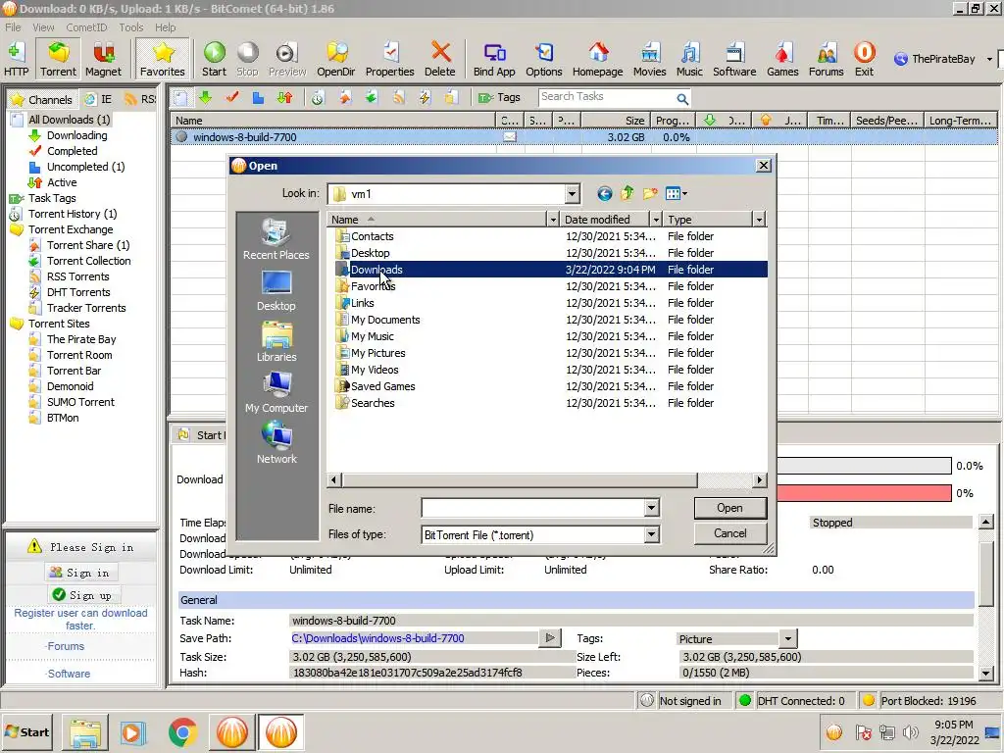Select My Computer in the dialog sidebar
This screenshot has height=753, width=1004.
tap(276, 392)
